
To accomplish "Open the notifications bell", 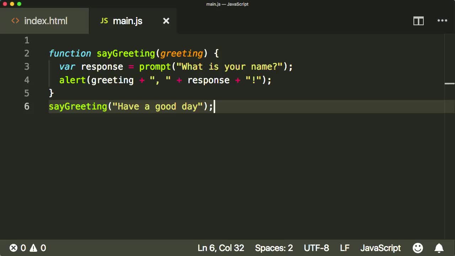I will point(439,248).
